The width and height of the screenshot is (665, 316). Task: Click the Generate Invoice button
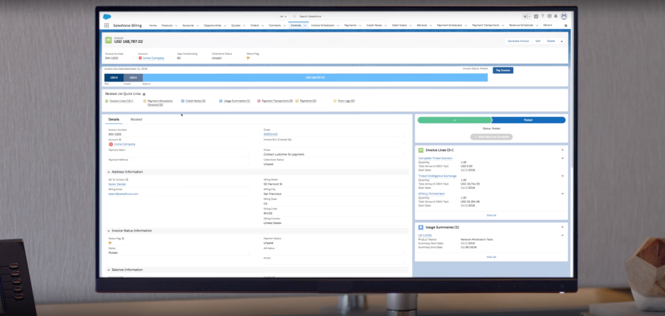pyautogui.click(x=517, y=41)
